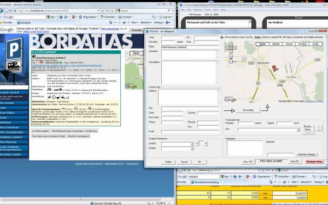Viewport: 328px width, 205px height.
Task: Click into the POI Name field
Action: coord(190,47)
